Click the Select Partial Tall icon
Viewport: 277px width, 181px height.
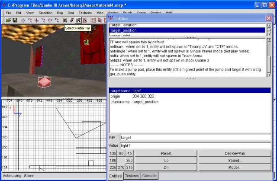click(x=78, y=20)
